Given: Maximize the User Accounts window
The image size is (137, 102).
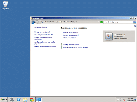Looking at the screenshot, I should (133, 18).
